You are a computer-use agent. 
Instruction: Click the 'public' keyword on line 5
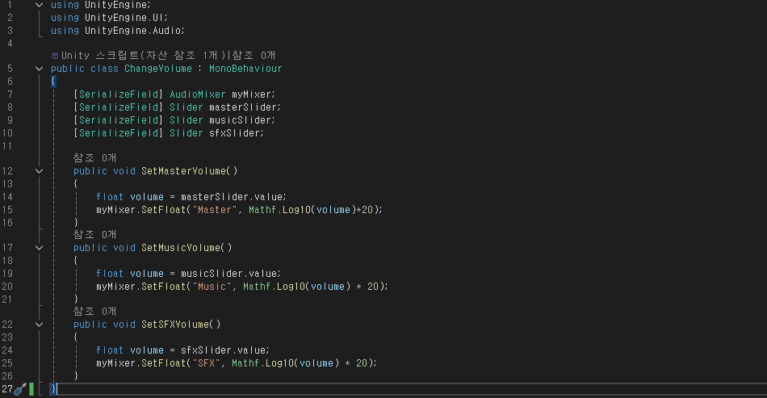click(68, 69)
